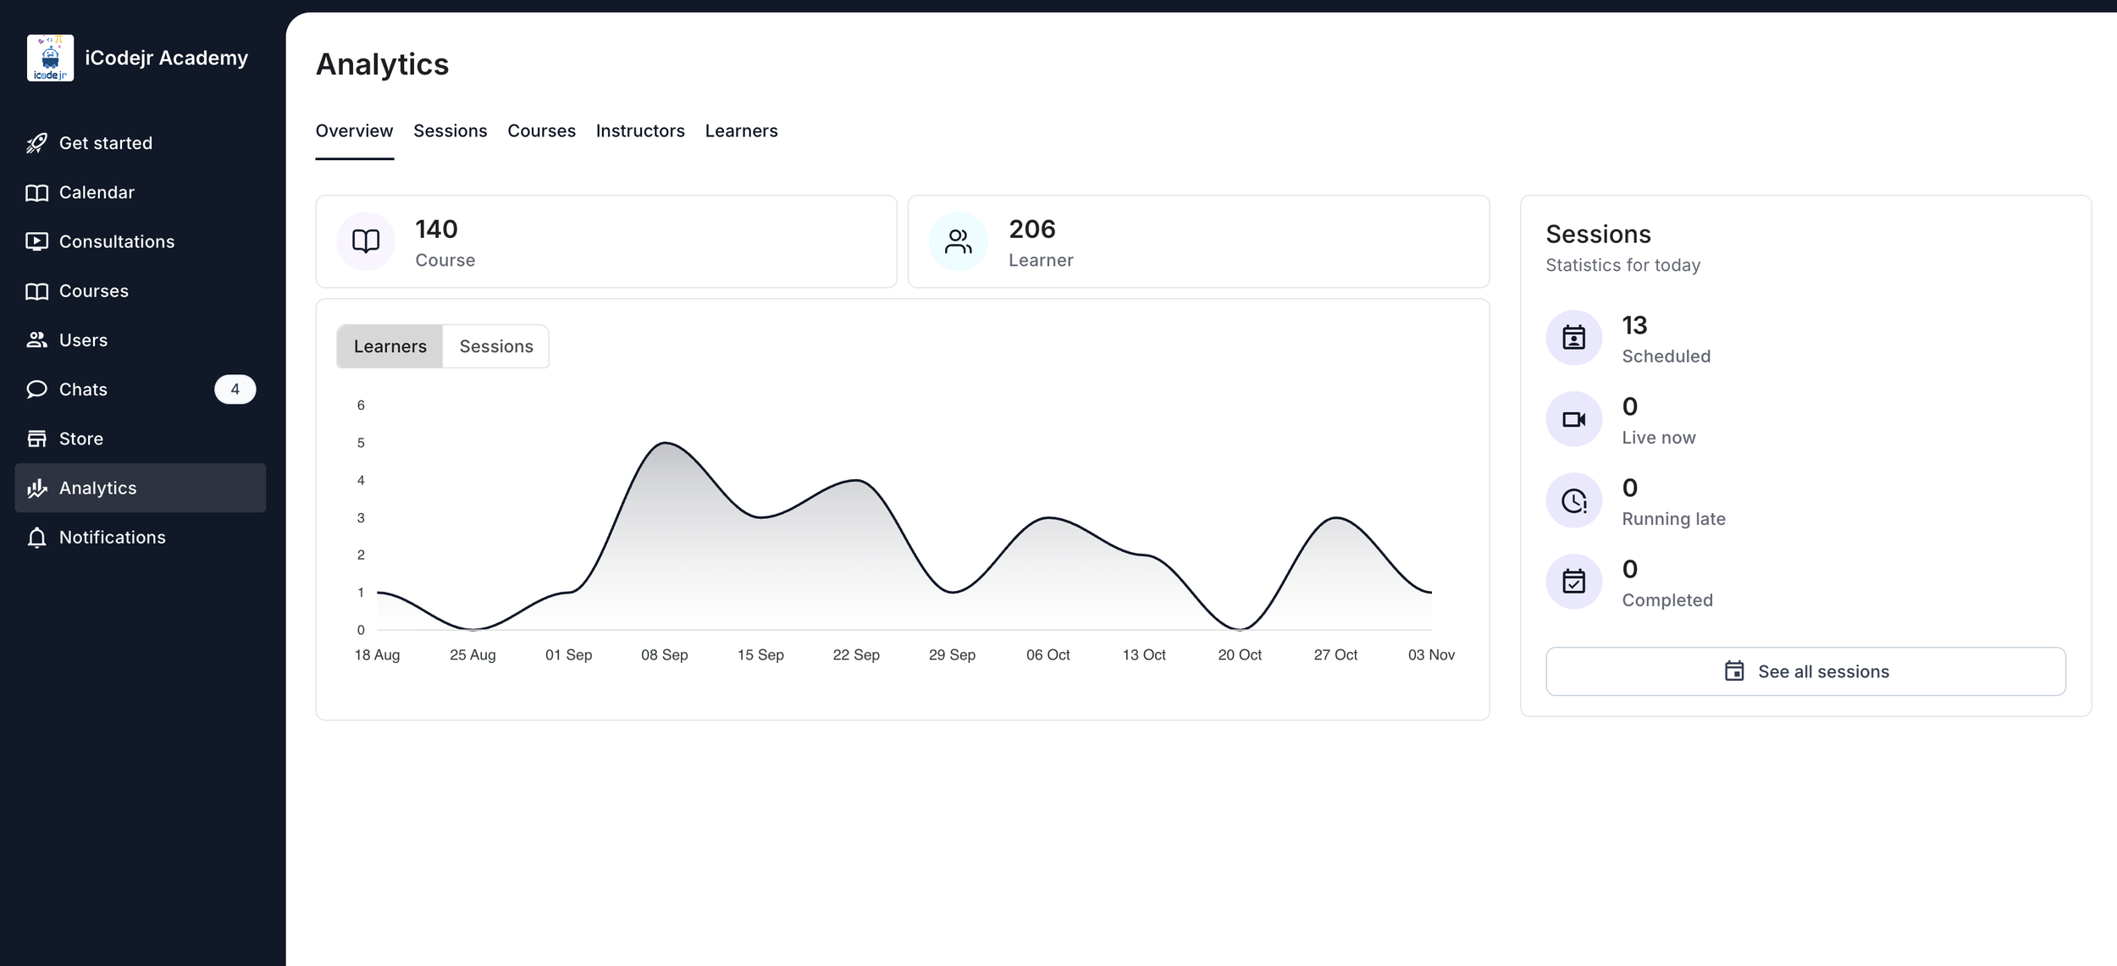Click the 206 Learner stat card

(x=1197, y=242)
